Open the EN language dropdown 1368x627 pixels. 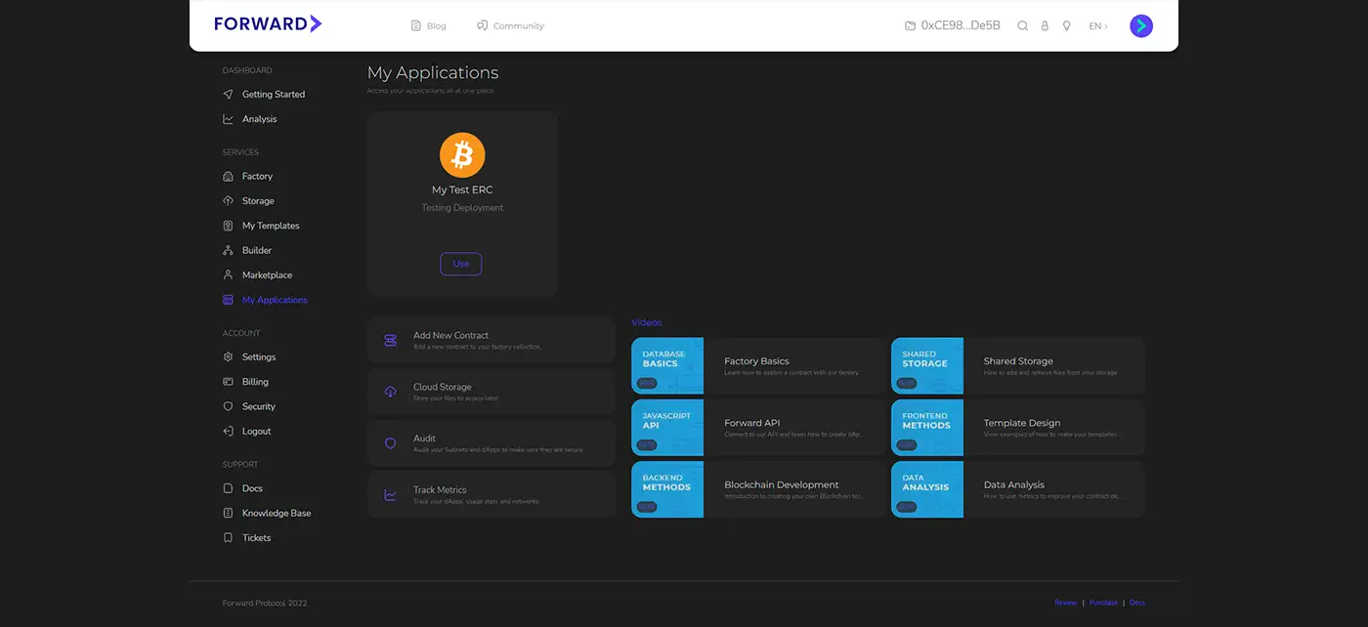[1098, 26]
